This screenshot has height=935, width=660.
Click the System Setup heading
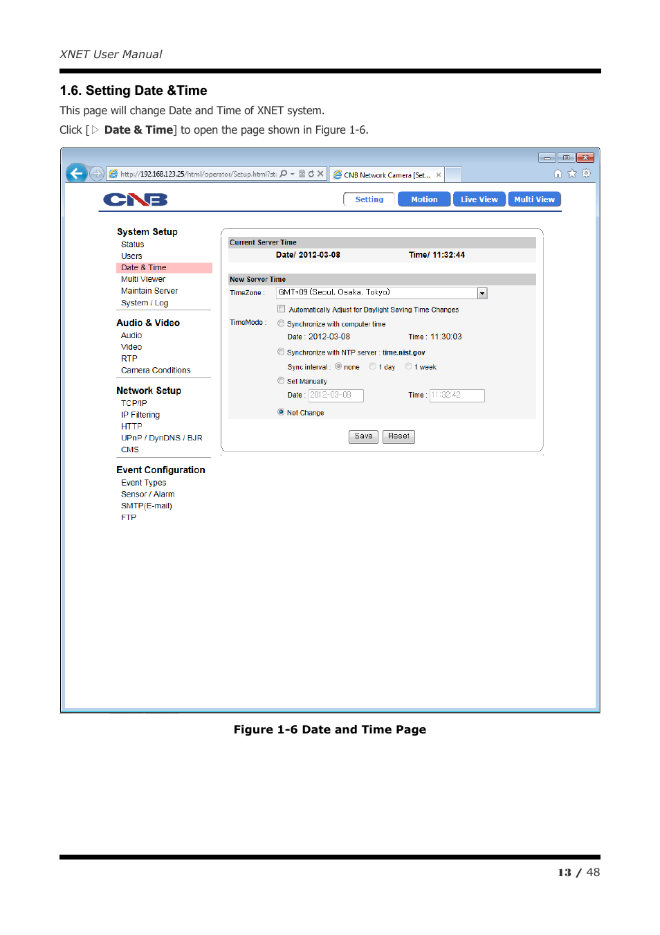(147, 232)
